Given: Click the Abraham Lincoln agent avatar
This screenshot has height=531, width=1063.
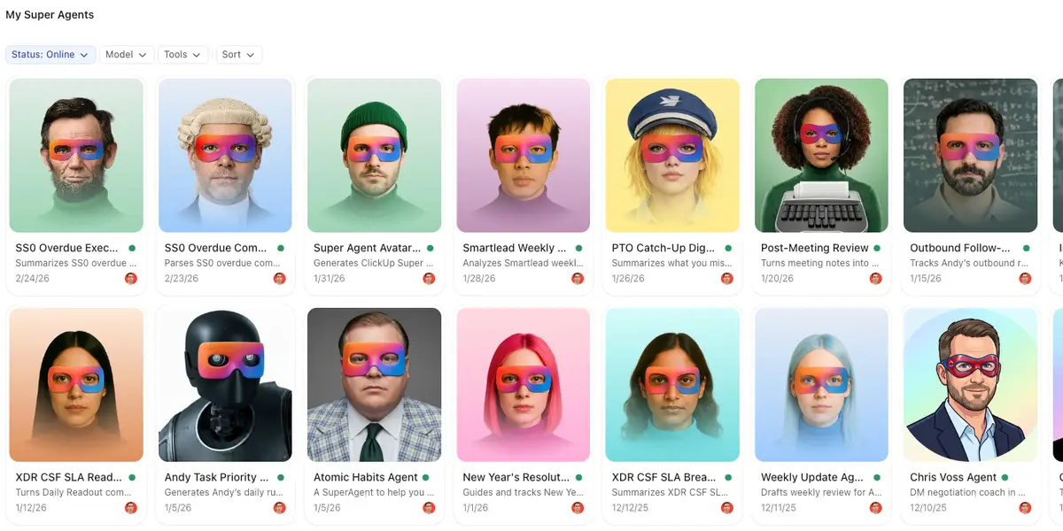Looking at the screenshot, I should 76,156.
